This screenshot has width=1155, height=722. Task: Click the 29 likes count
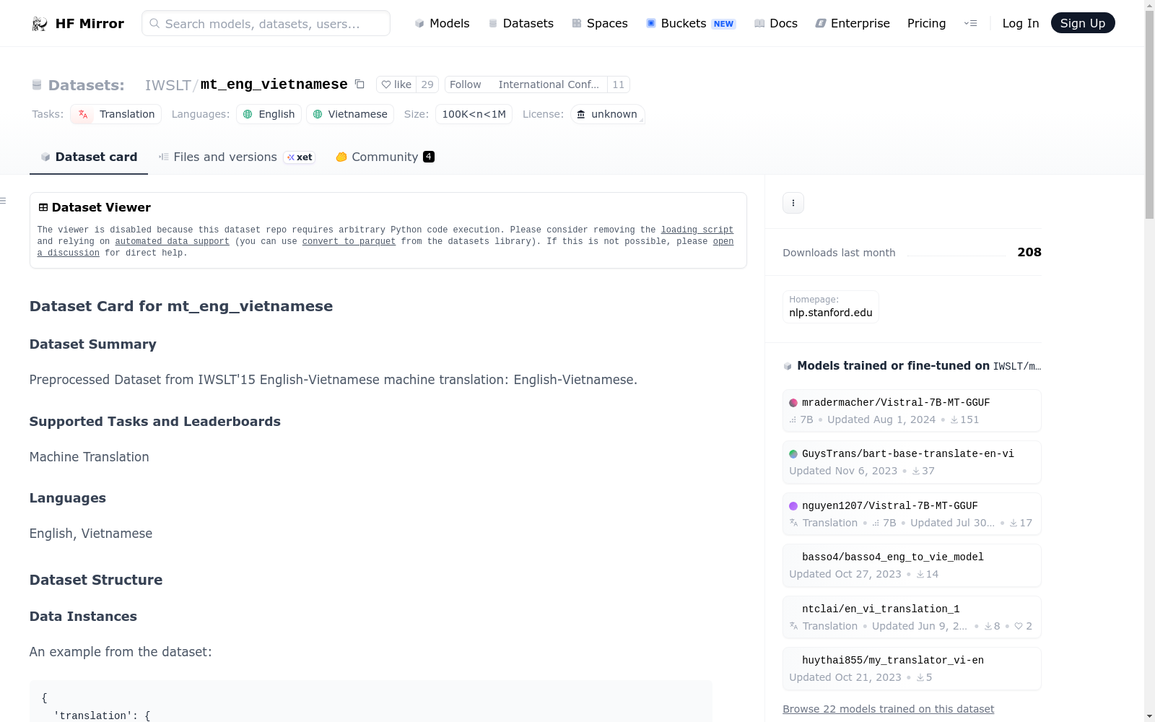click(427, 84)
